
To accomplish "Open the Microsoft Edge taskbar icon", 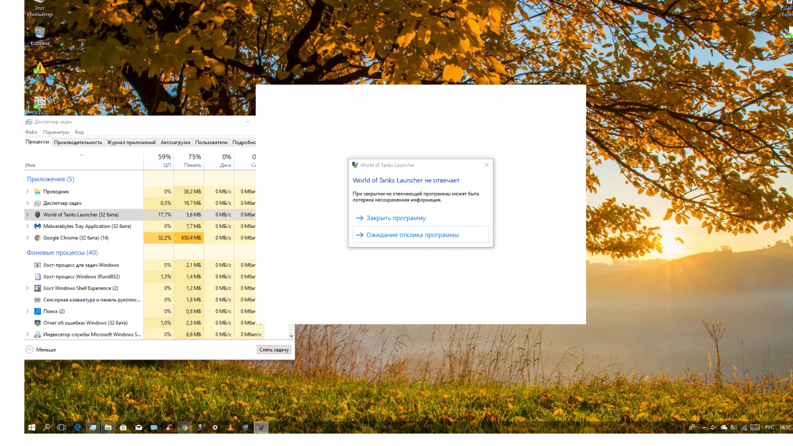I will pos(77,427).
